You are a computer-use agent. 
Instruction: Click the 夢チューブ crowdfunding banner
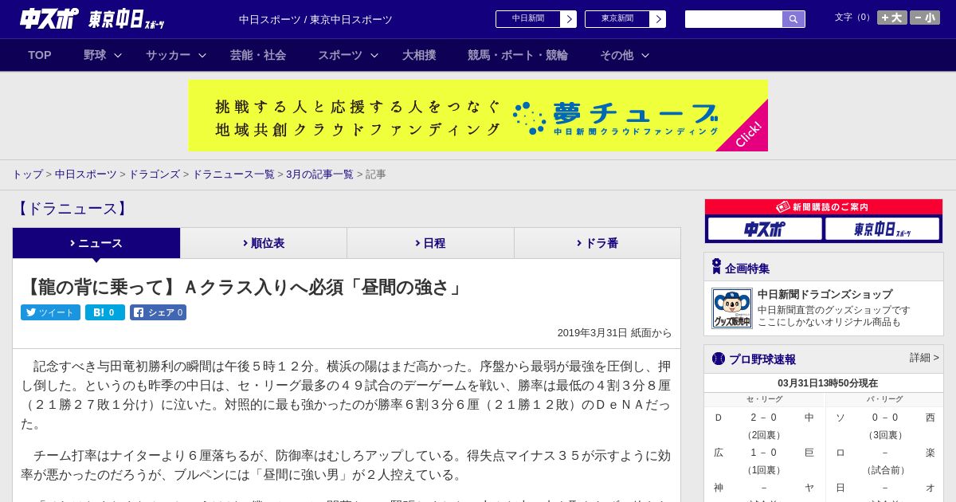[478, 116]
